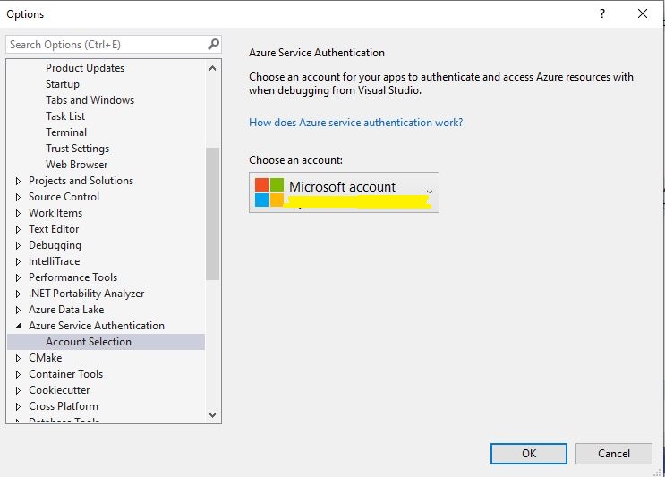Click the help question mark icon
This screenshot has width=665, height=477.
(x=601, y=13)
